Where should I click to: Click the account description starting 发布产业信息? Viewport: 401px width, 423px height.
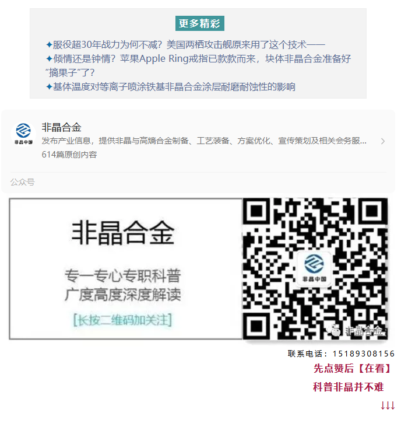(x=204, y=141)
